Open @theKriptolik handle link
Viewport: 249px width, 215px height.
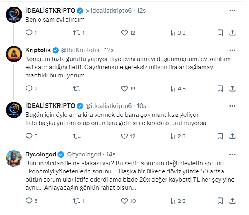pos(82,50)
